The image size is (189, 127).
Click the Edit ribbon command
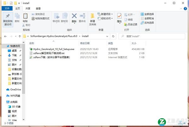pos(129,19)
